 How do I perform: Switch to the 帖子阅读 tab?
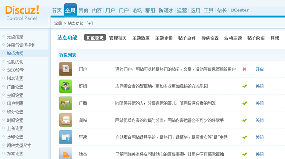click(256, 38)
